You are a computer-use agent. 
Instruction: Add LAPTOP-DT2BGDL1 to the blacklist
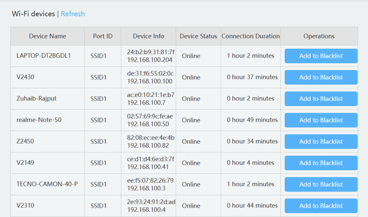coord(321,56)
